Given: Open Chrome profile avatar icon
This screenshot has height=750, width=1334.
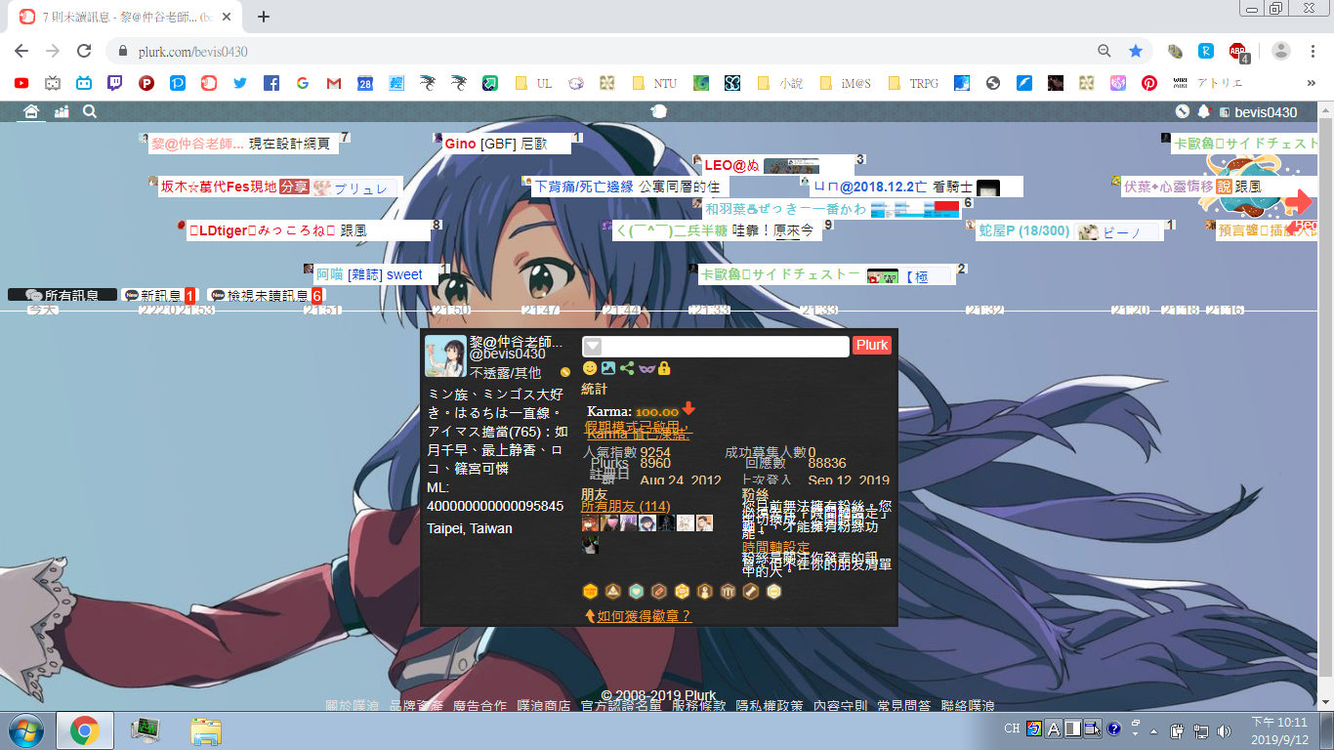Looking at the screenshot, I should (x=1281, y=51).
